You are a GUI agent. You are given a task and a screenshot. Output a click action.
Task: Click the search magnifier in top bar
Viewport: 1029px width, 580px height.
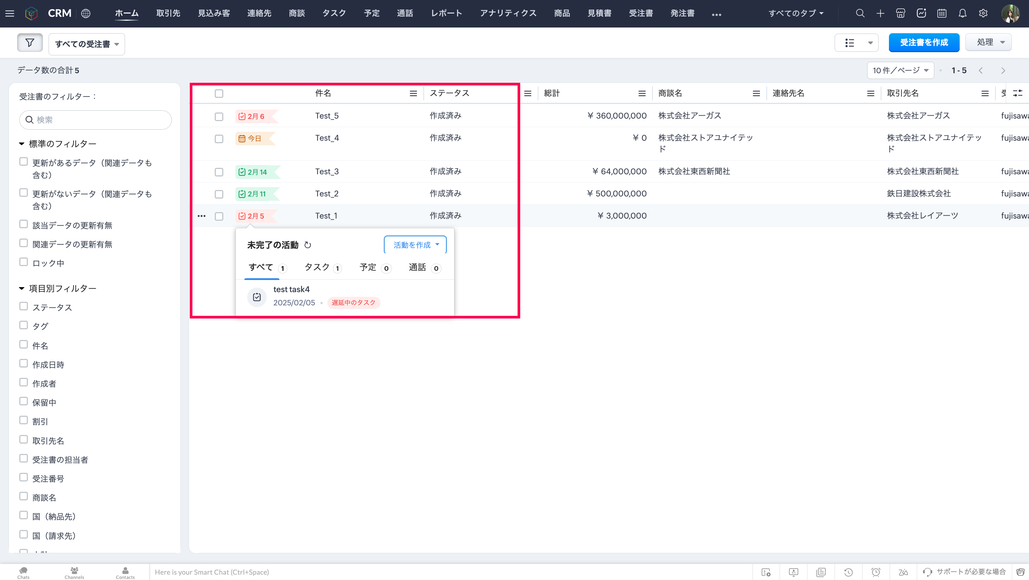point(860,14)
